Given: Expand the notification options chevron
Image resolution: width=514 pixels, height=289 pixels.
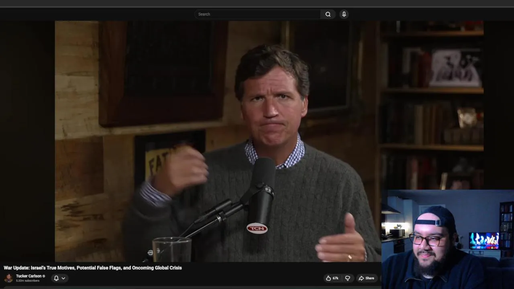Looking at the screenshot, I should click(x=63, y=278).
